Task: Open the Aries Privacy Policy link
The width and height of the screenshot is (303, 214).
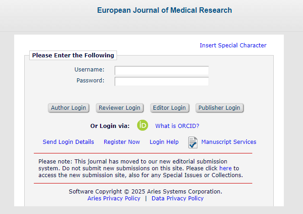Action: coord(114,199)
